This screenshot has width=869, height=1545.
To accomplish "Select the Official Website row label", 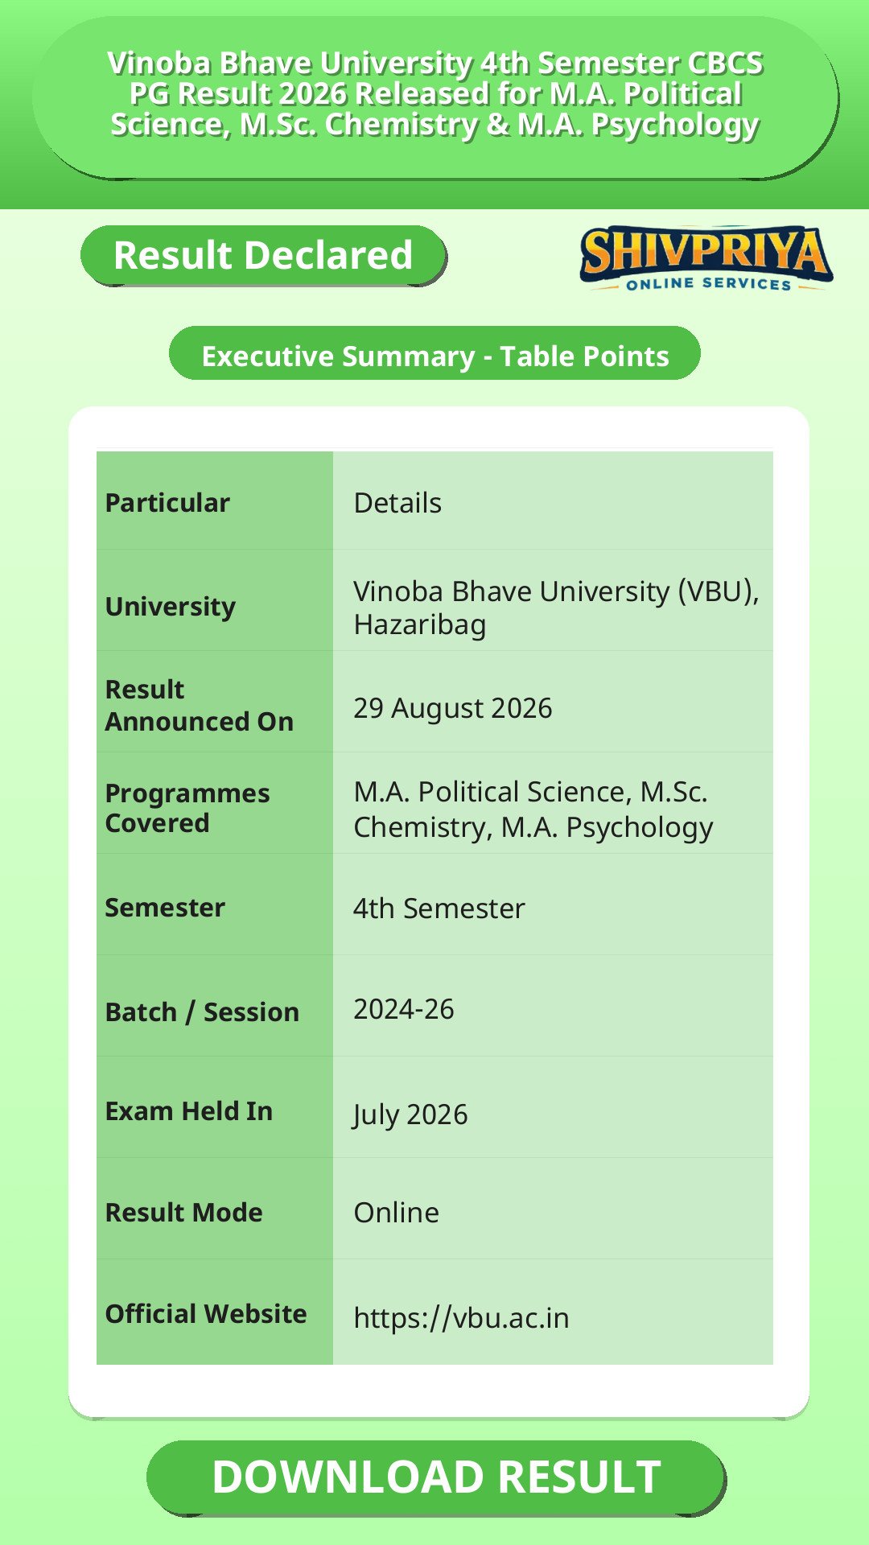I will pyautogui.click(x=214, y=1313).
